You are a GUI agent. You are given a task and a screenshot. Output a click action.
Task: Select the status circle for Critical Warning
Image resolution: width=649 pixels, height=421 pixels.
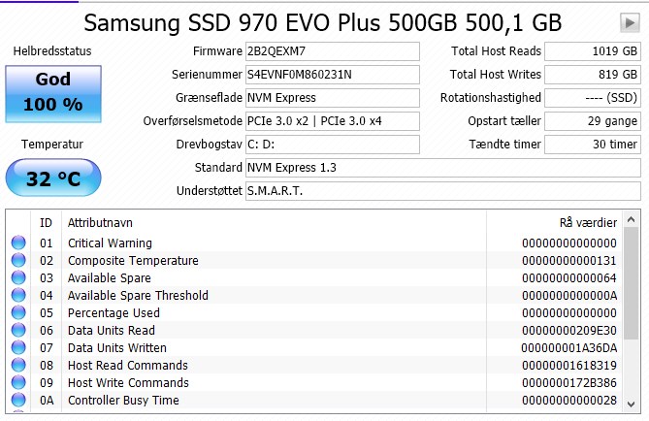click(18, 243)
